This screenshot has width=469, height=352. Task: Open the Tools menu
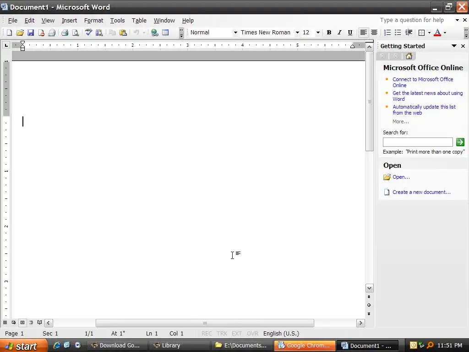(x=117, y=20)
